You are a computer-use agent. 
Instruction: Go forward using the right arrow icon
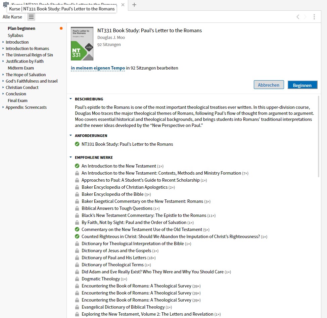tap(305, 17)
